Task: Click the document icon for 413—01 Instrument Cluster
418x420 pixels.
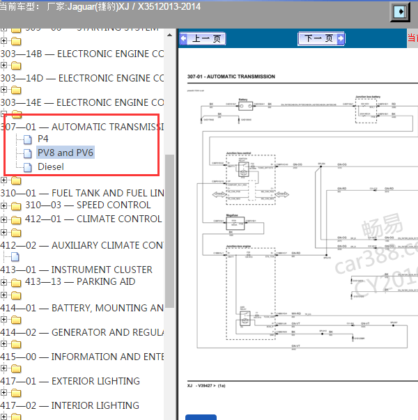Action: point(15,257)
